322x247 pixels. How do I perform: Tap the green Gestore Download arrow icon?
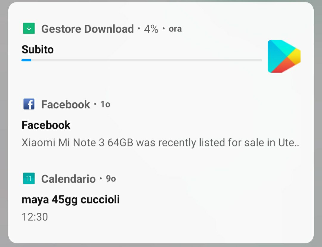(29, 29)
